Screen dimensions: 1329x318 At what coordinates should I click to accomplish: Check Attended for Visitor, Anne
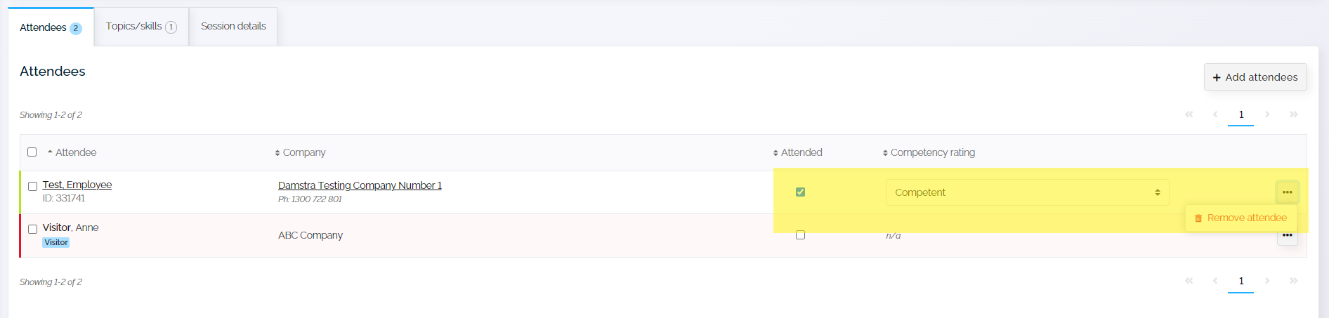point(800,235)
